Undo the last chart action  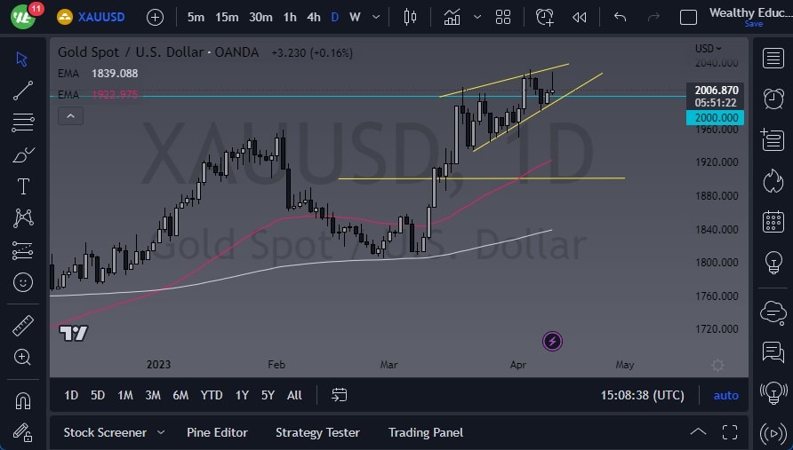click(x=620, y=17)
